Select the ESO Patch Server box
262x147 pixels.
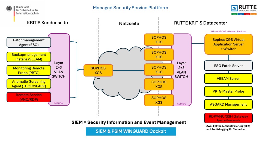(228, 66)
